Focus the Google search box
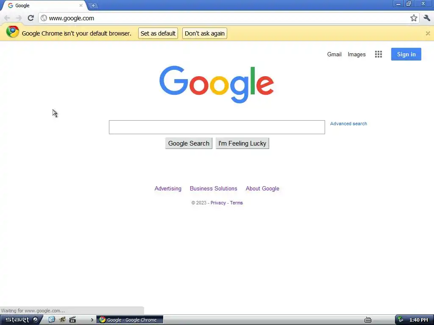This screenshot has width=434, height=325. tap(217, 127)
